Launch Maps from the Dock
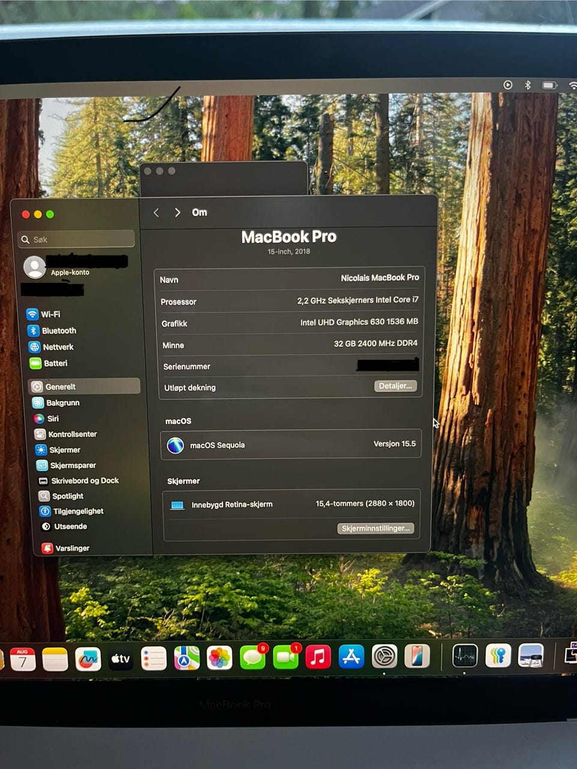The height and width of the screenshot is (769, 577). click(186, 658)
